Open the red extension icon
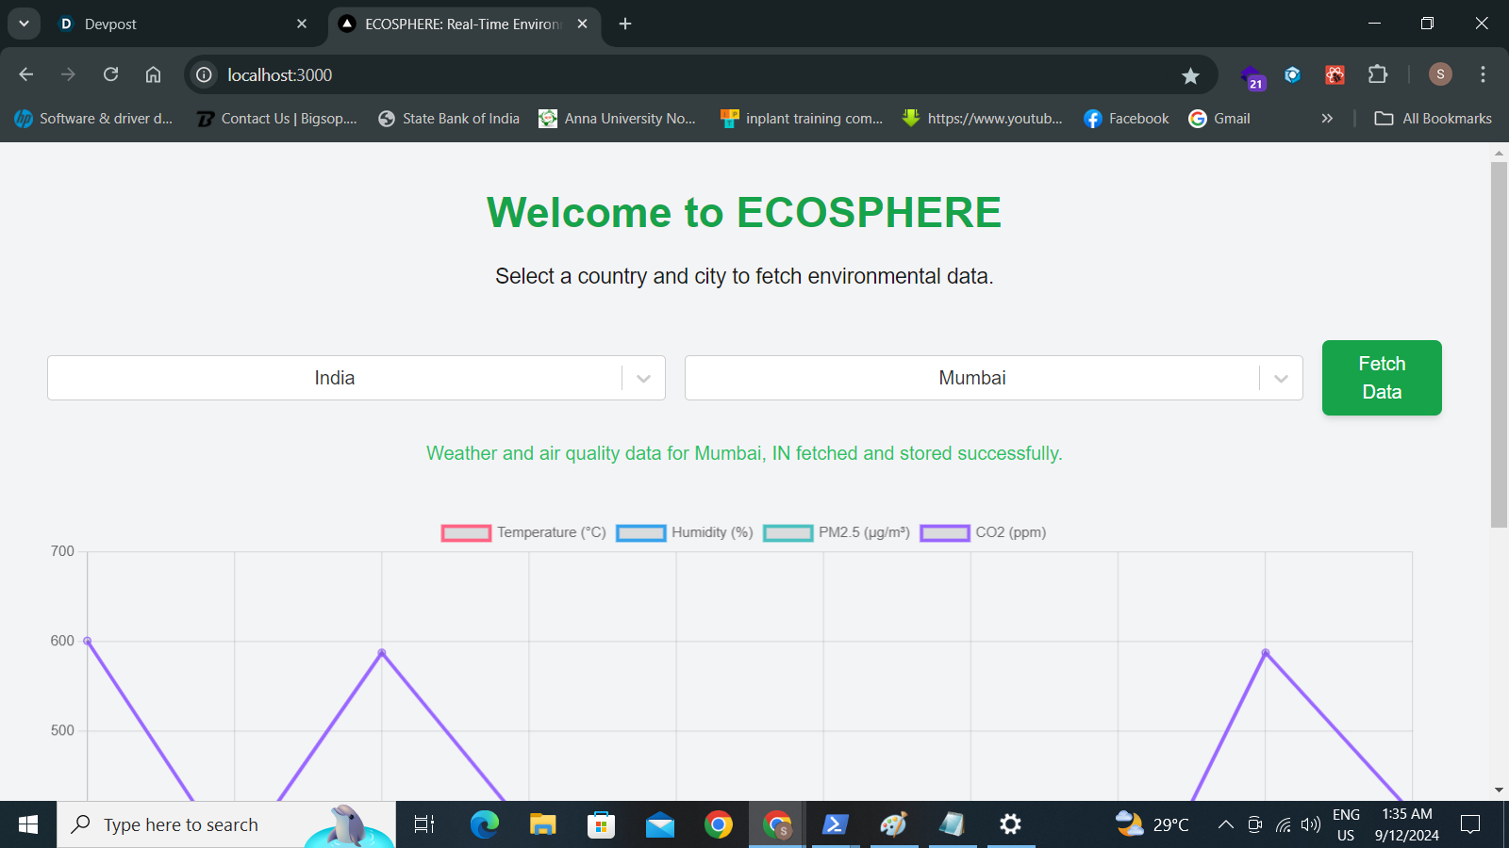 click(1335, 74)
